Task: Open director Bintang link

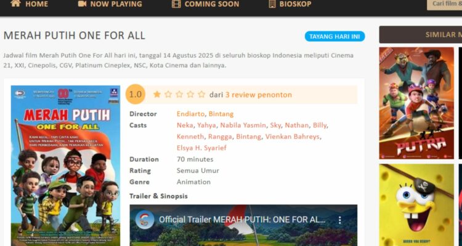Action: click(221, 114)
